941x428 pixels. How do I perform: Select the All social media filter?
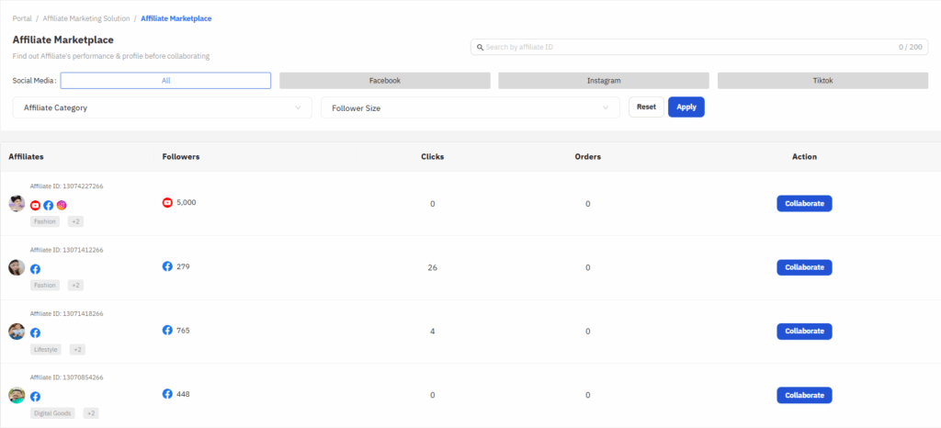pos(165,81)
